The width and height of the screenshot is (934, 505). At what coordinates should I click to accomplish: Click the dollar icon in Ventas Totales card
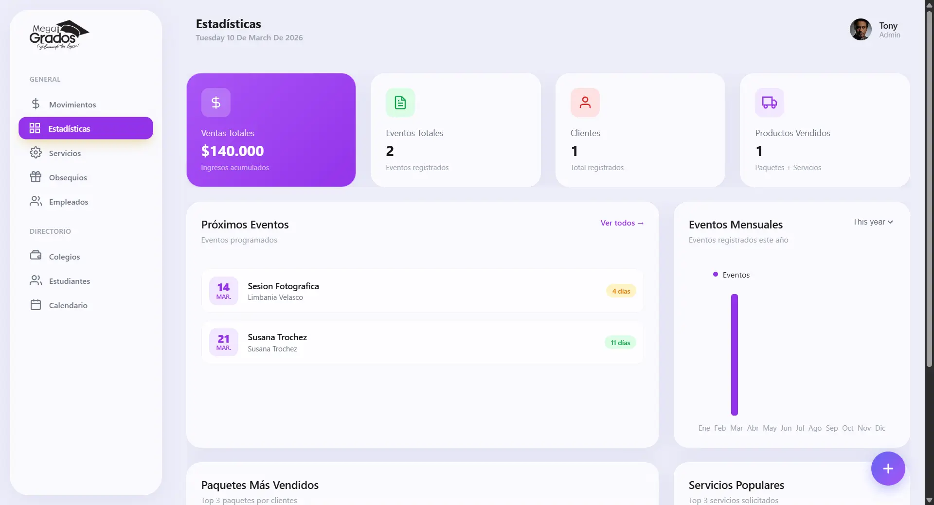coord(216,103)
